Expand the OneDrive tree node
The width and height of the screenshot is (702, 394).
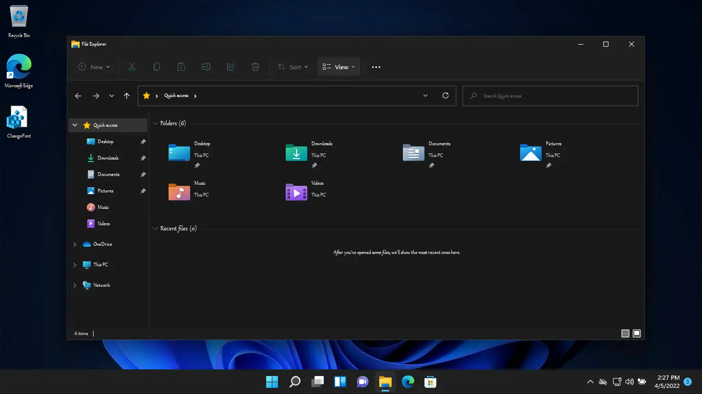pos(75,244)
